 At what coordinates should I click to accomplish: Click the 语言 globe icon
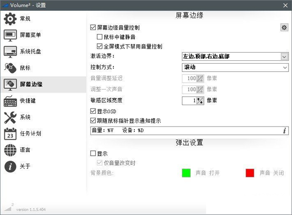10,150
